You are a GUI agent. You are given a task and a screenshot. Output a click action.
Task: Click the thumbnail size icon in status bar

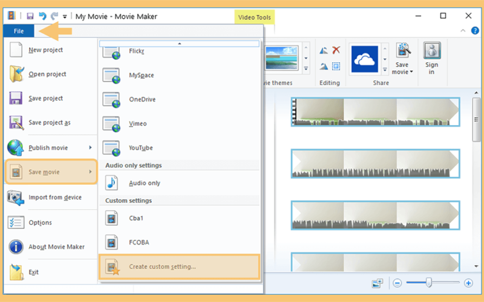coord(377,283)
